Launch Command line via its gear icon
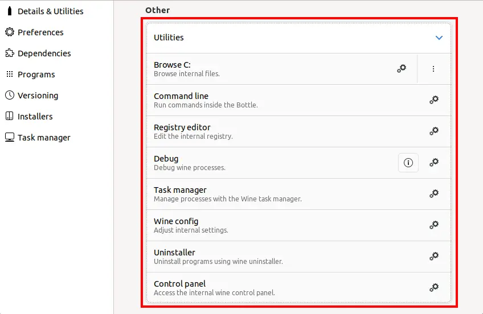 pos(434,100)
